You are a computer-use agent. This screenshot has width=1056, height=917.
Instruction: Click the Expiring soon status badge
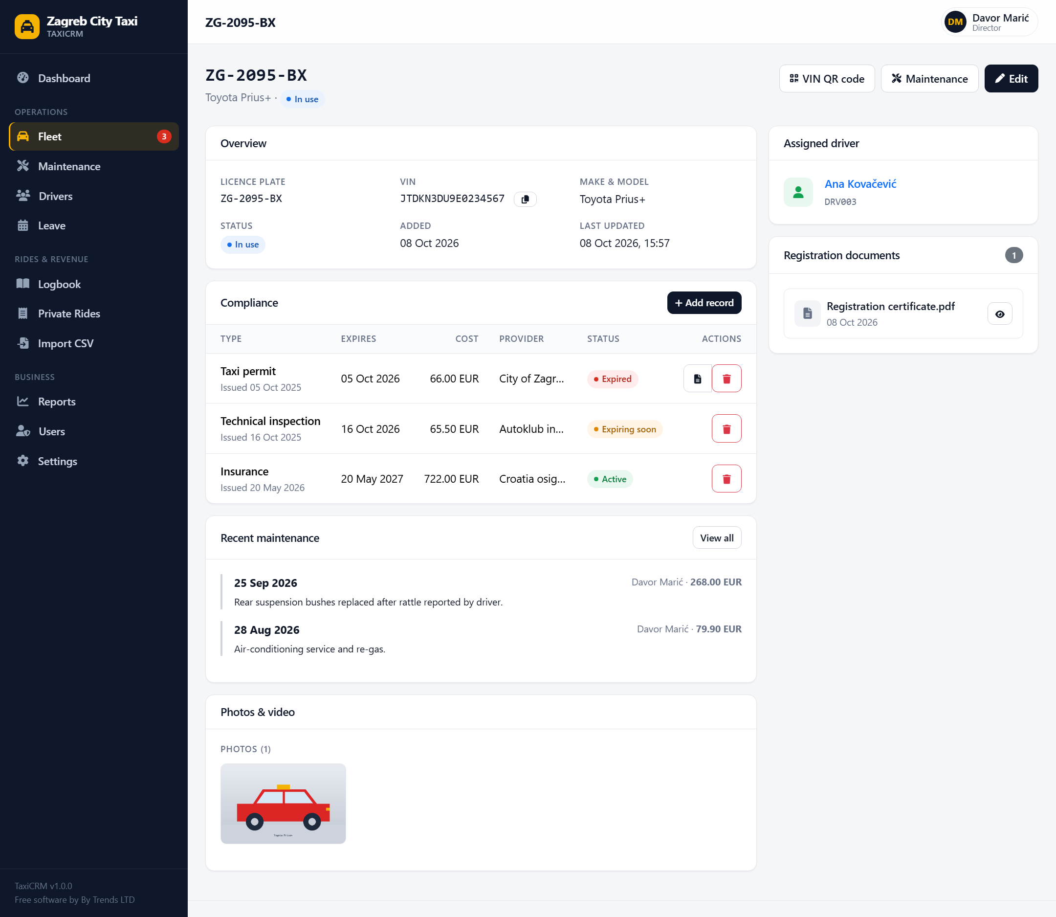pos(625,429)
